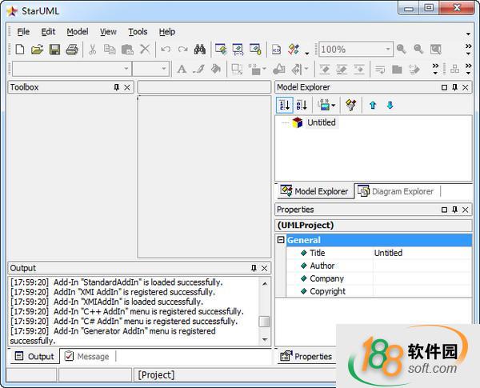This screenshot has height=388, width=480.
Task: Click the filter funnel icon in Model Explorer
Action: click(x=351, y=105)
